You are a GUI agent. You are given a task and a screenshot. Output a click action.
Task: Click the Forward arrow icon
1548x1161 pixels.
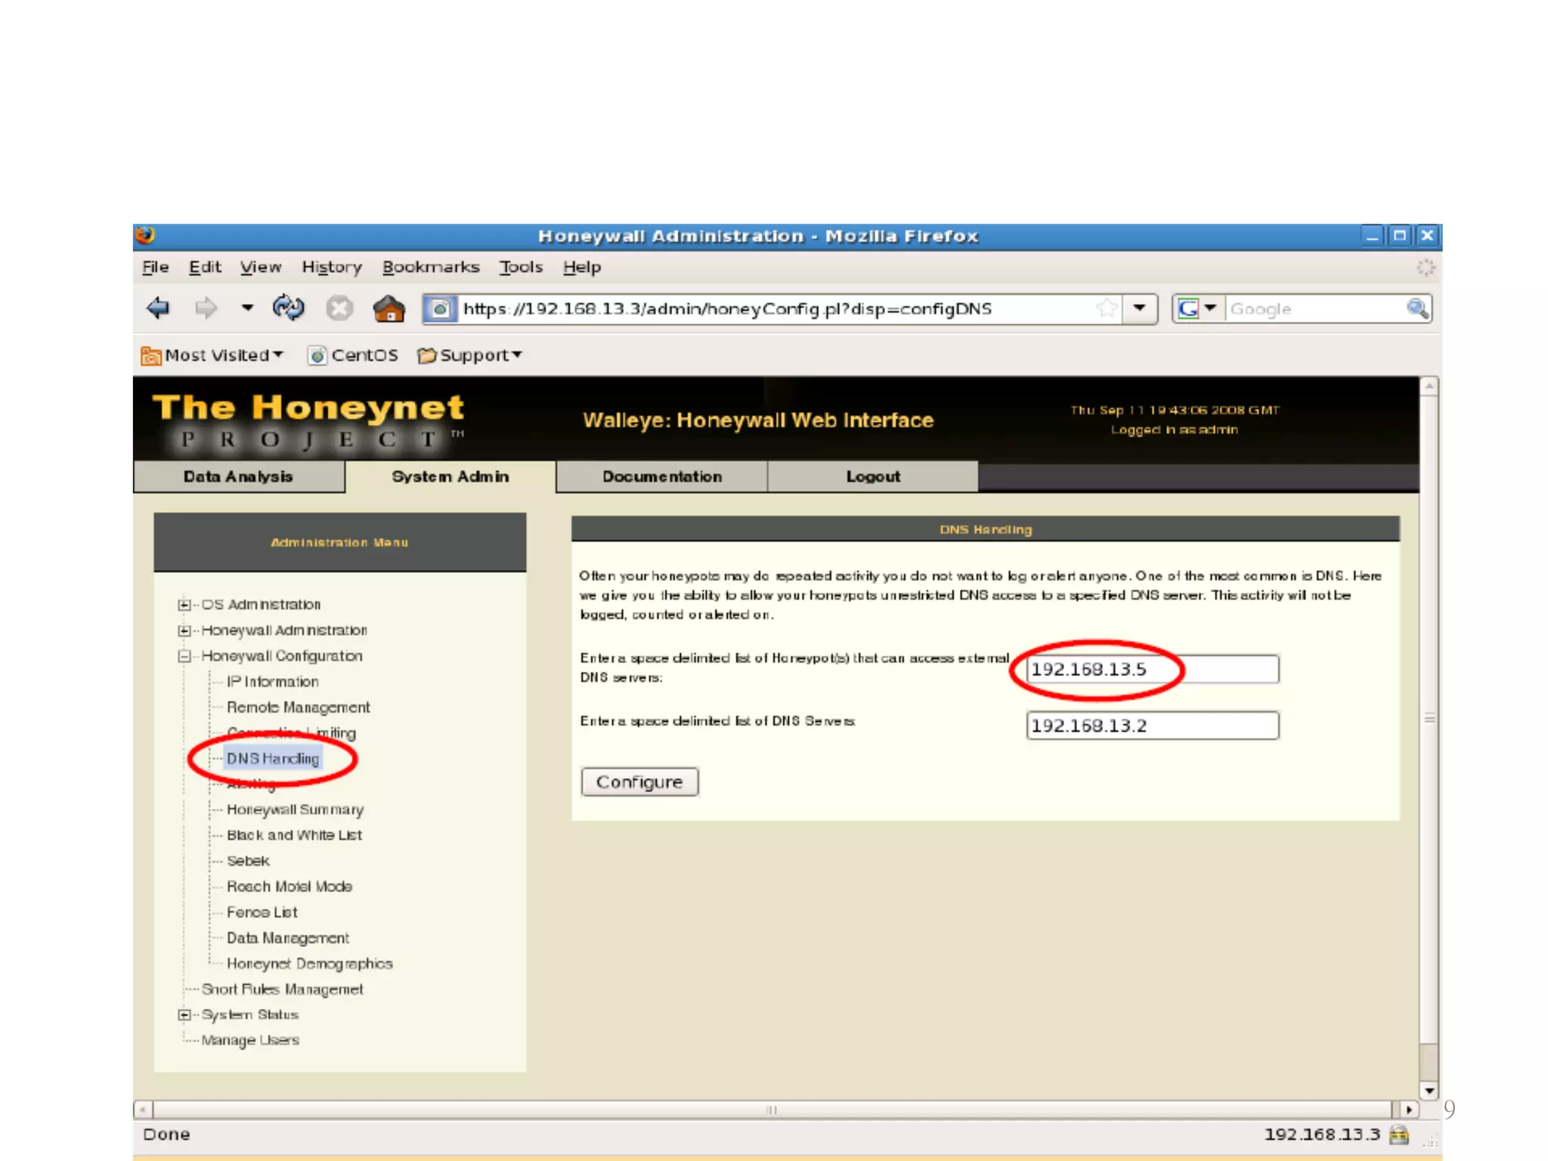tap(206, 308)
